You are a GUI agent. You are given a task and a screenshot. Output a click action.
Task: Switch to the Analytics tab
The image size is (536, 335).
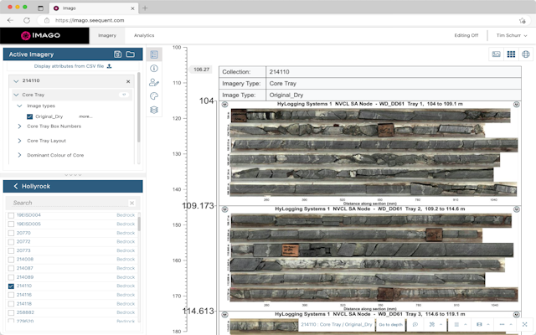point(144,36)
